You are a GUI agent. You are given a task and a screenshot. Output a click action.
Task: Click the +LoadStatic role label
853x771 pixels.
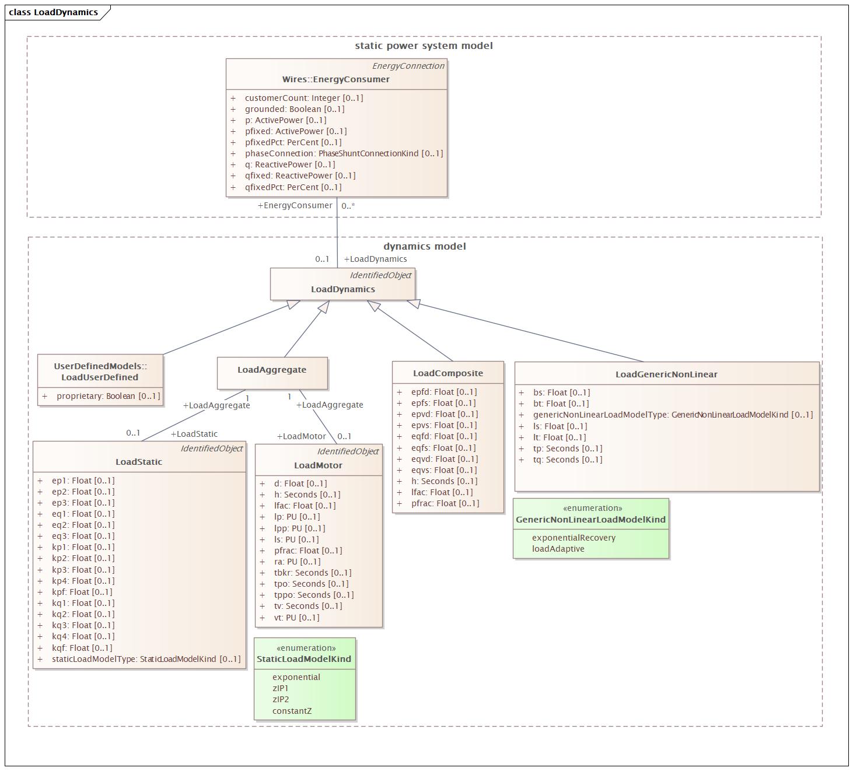click(194, 434)
